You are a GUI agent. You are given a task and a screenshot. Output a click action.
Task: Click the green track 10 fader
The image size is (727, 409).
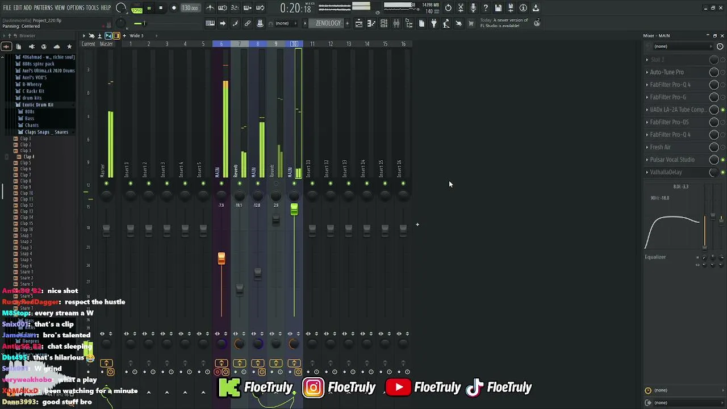coord(294,210)
